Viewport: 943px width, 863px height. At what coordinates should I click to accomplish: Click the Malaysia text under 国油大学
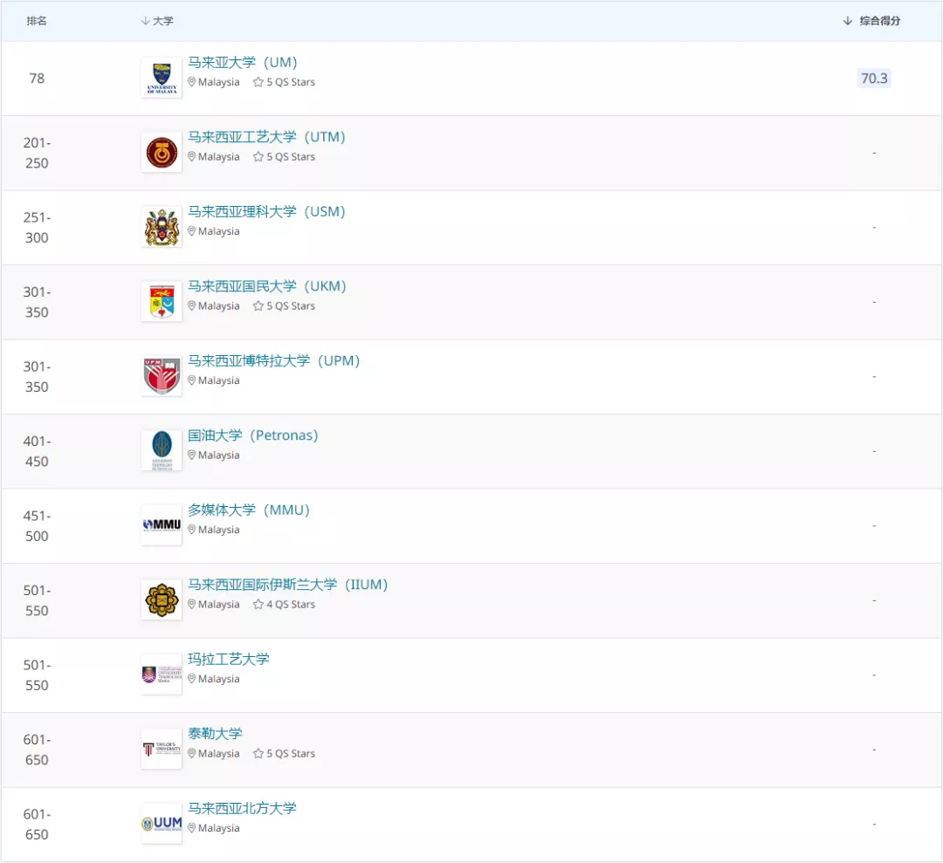click(x=219, y=455)
